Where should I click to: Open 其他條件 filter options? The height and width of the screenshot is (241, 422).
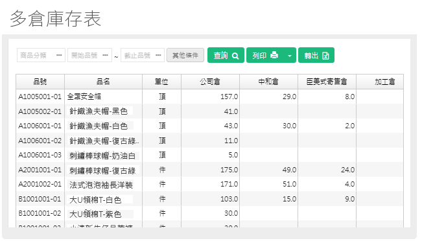coord(185,55)
